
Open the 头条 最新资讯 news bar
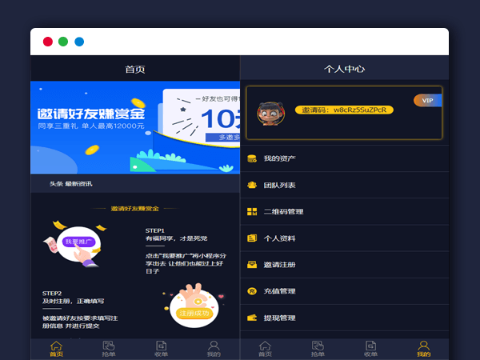pos(70,184)
